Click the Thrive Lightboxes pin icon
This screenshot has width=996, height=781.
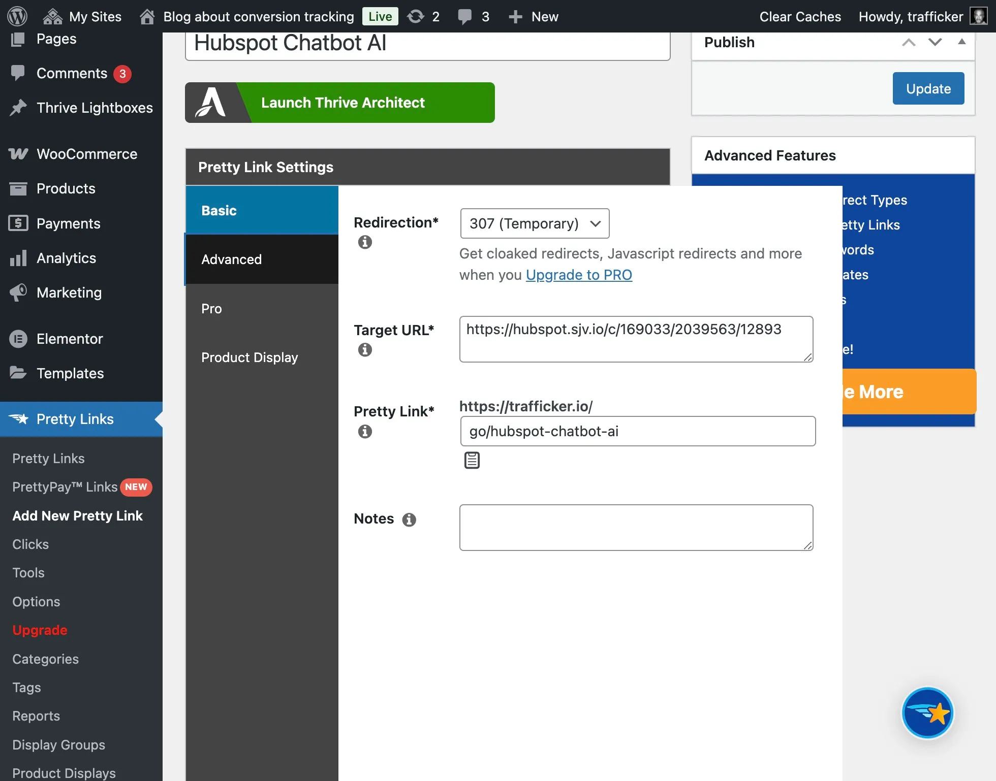18,108
